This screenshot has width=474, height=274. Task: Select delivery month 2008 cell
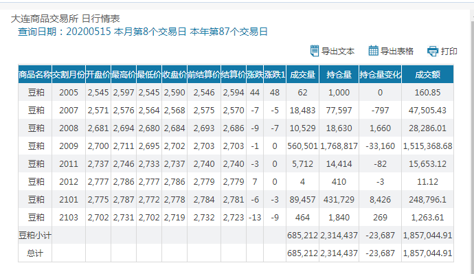[69, 128]
